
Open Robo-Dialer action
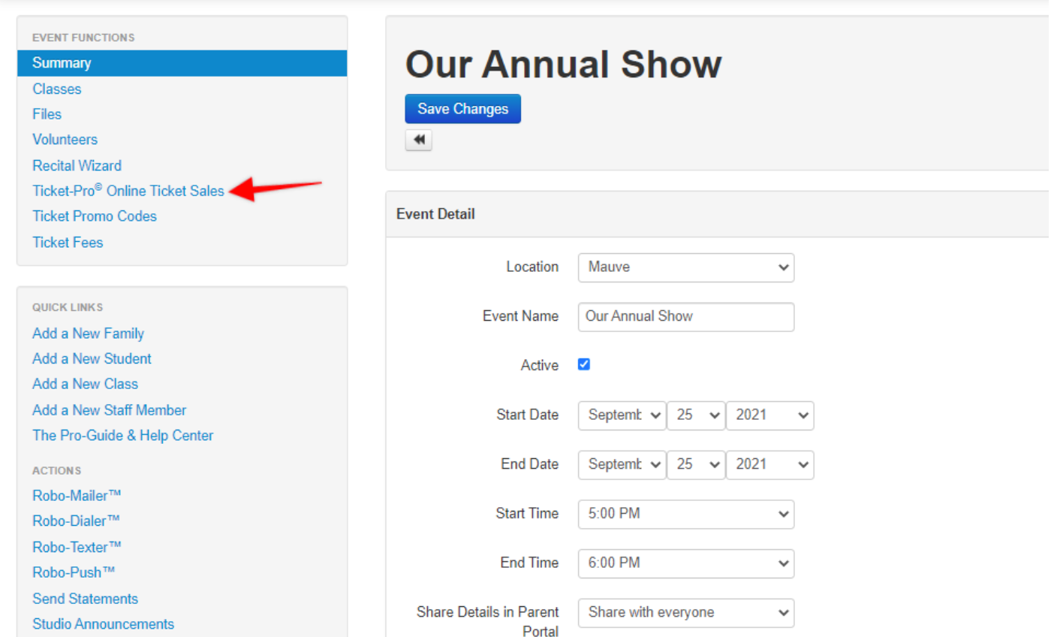coord(76,521)
